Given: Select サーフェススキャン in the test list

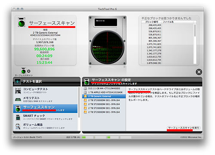Looking at the screenshot, I should 46,109.
